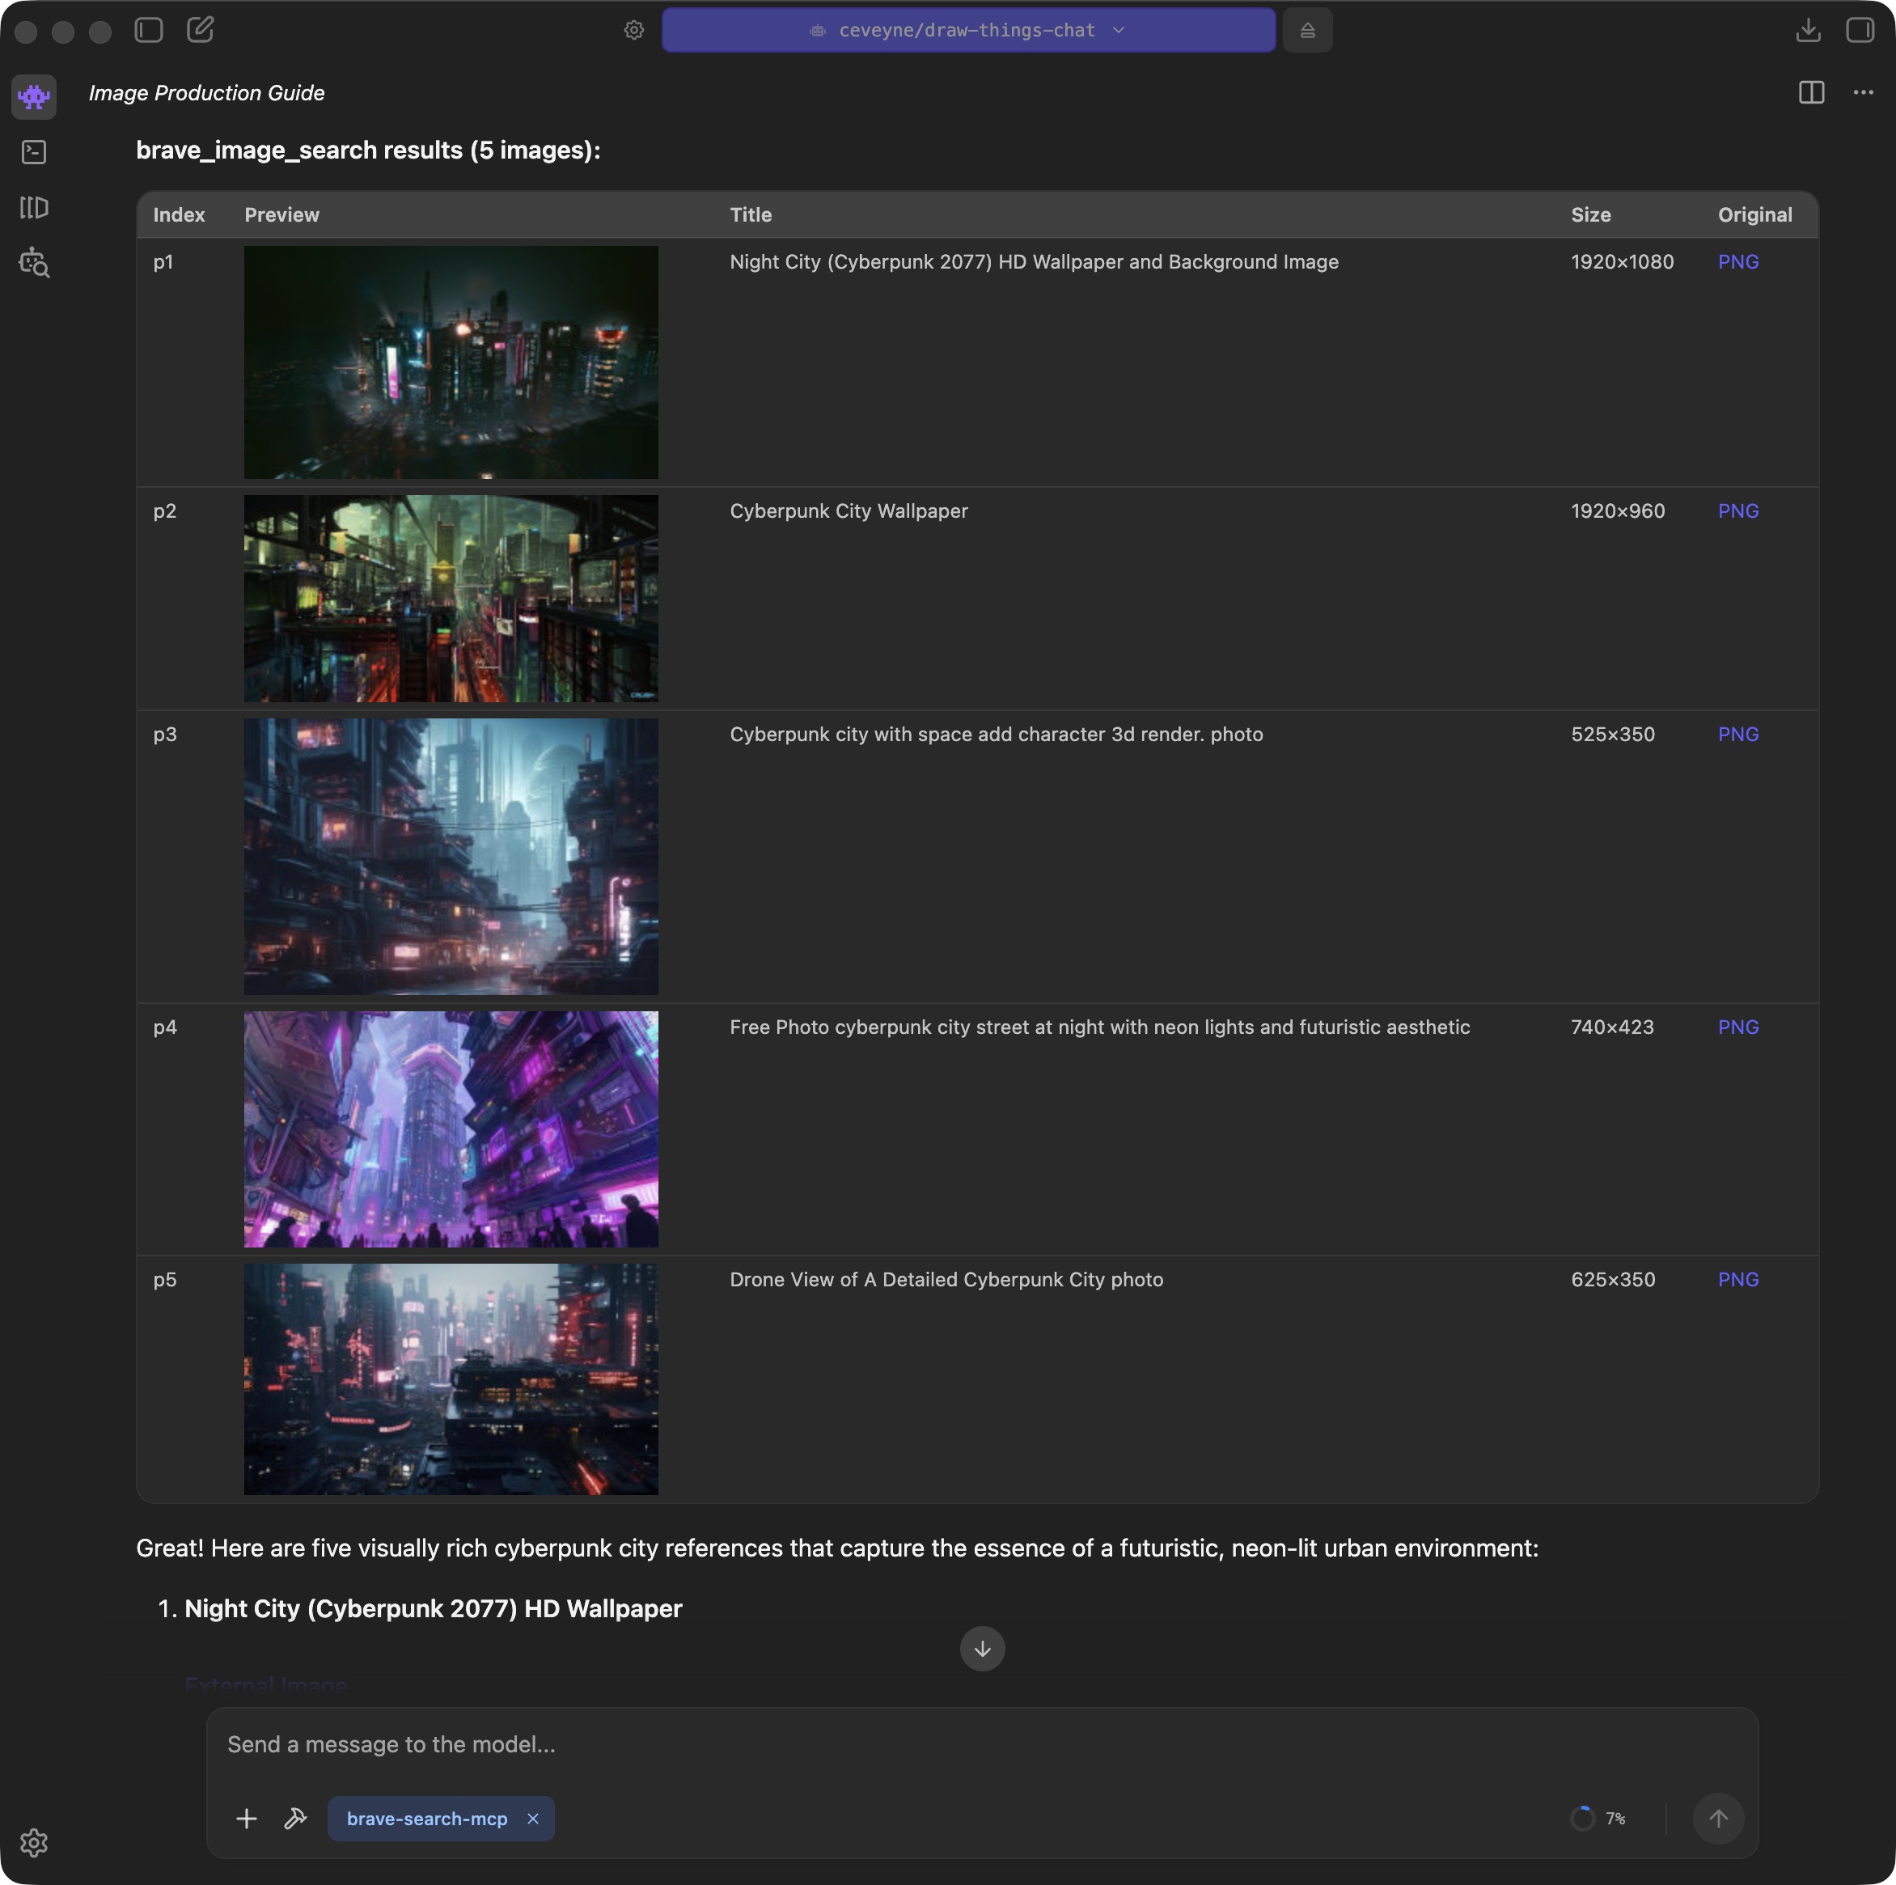The image size is (1896, 1885).
Task: Open model settings gear next to selector
Action: 634,31
